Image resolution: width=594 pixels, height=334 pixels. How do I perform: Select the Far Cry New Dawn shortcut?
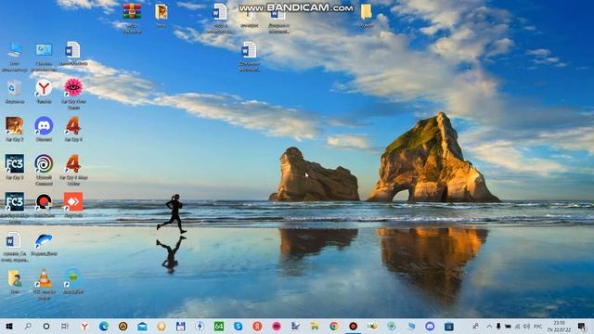[73, 88]
